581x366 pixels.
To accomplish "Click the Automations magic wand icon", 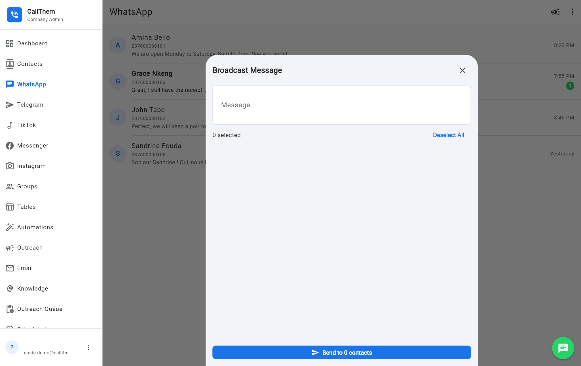I will pyautogui.click(x=10, y=227).
